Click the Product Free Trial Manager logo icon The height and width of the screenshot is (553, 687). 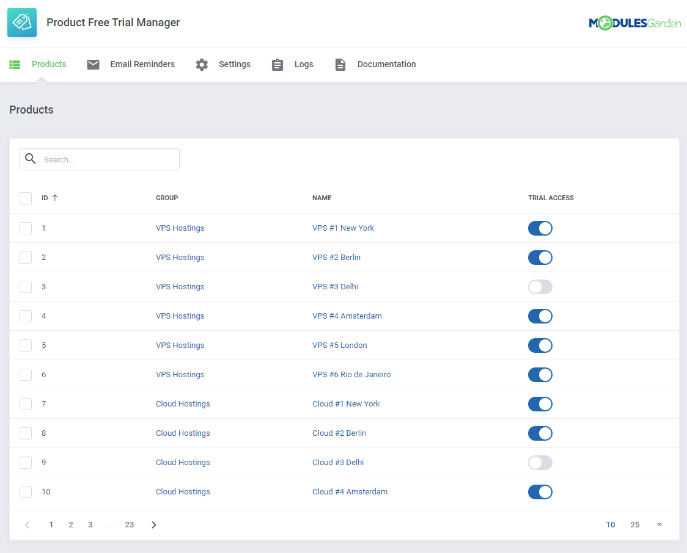pyautogui.click(x=22, y=23)
